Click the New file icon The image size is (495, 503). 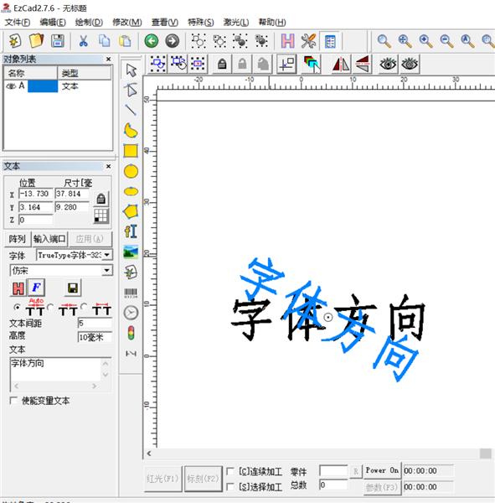point(15,41)
